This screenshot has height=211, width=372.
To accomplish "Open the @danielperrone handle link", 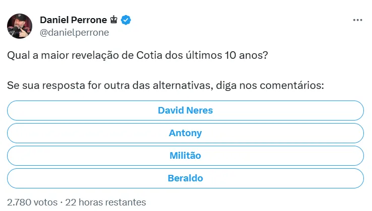I will click(x=74, y=32).
